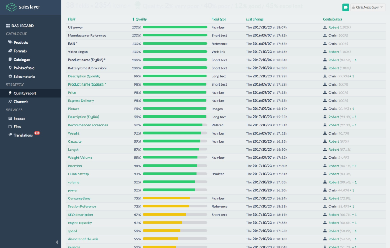Image resolution: width=390 pixels, height=248 pixels.
Task: Click the Products tag icon
Action: pyautogui.click(x=10, y=42)
